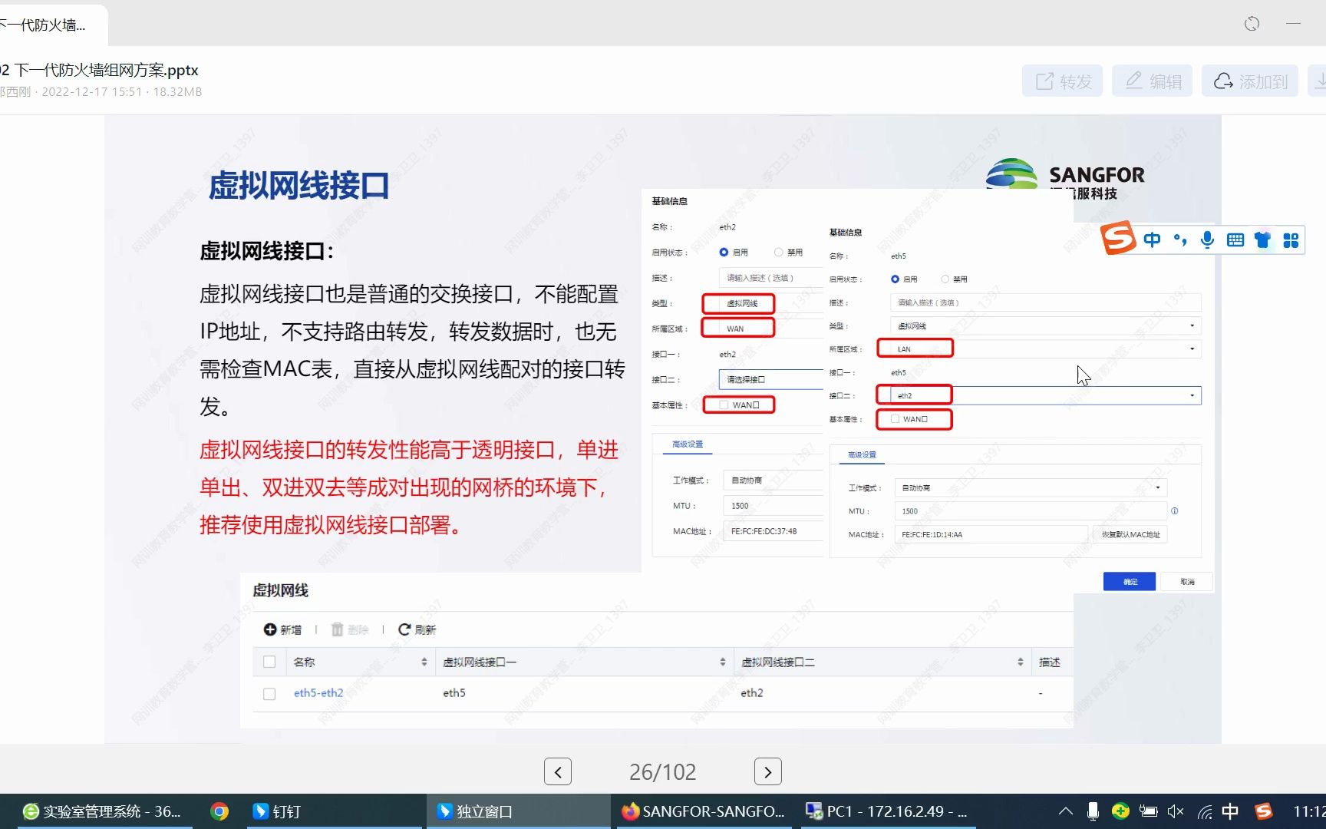
Task: Open the skin shirt icon on Sogou toolbar
Action: click(1262, 239)
